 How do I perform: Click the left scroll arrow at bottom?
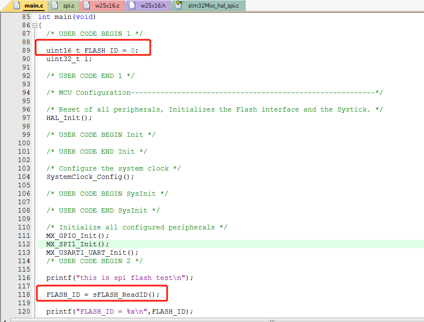tap(5, 320)
